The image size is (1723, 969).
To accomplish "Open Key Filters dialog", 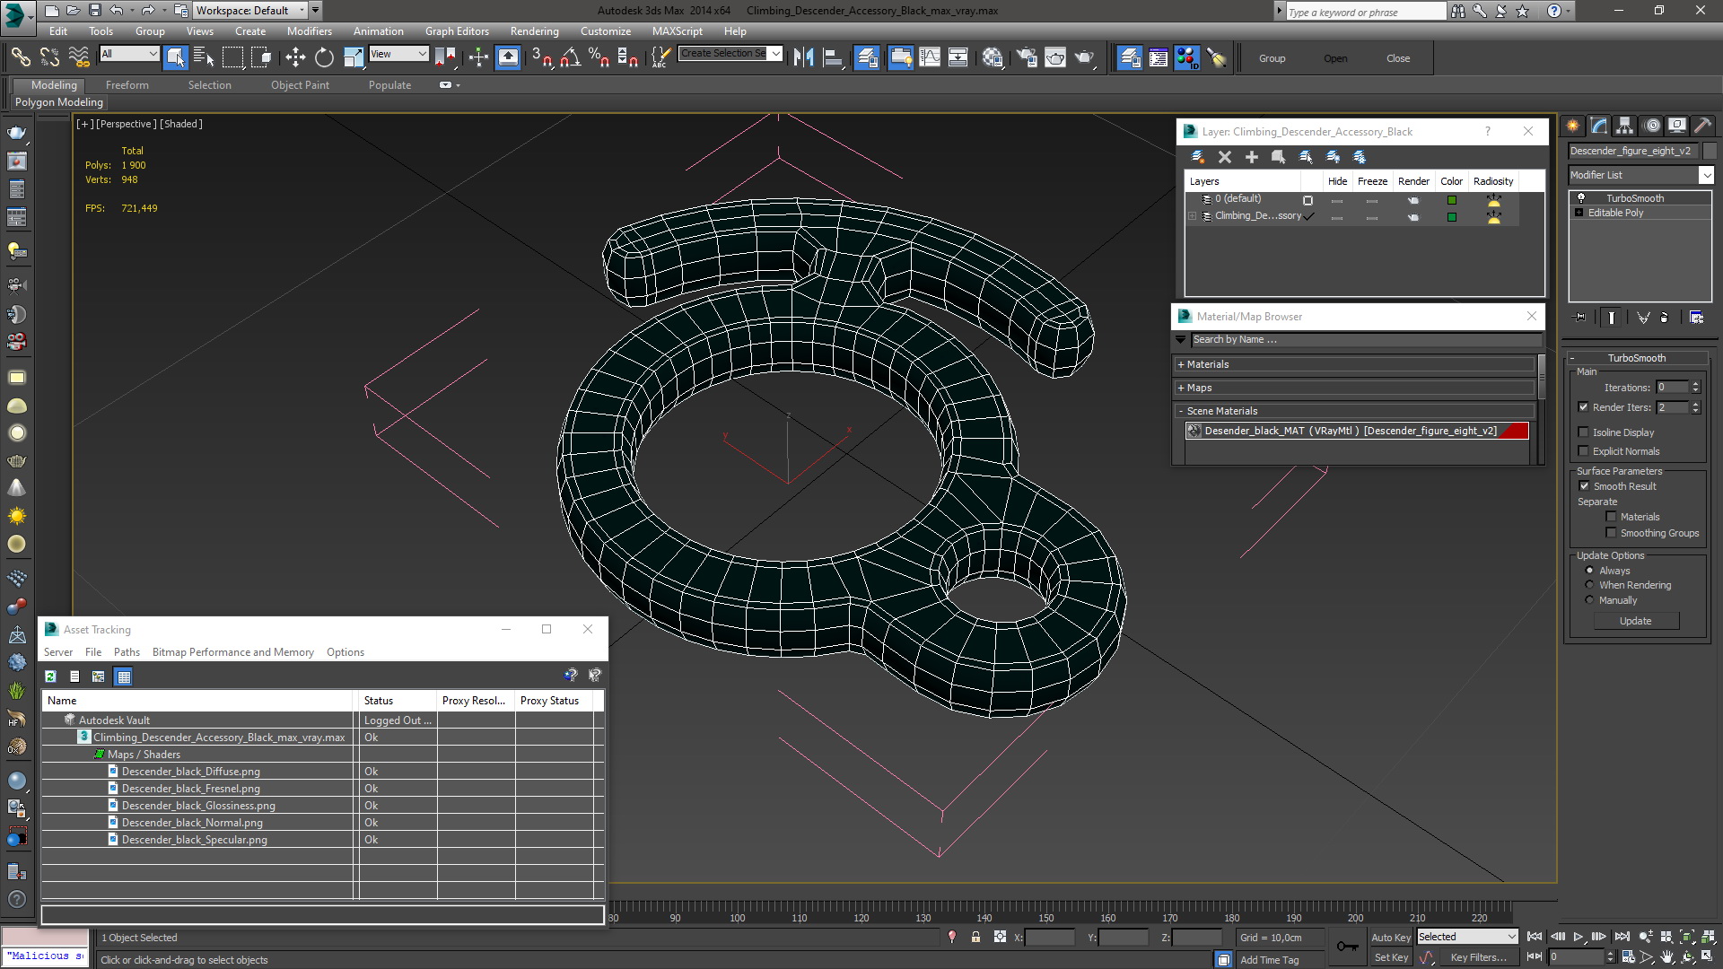I will point(1478,957).
